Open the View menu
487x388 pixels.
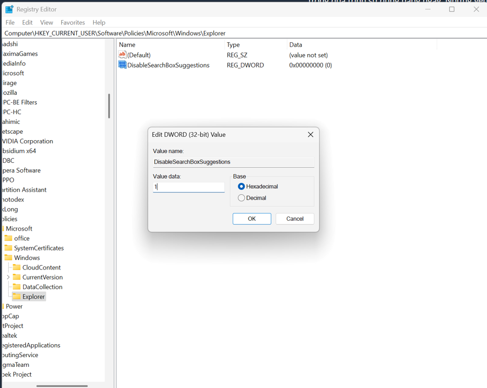point(47,22)
